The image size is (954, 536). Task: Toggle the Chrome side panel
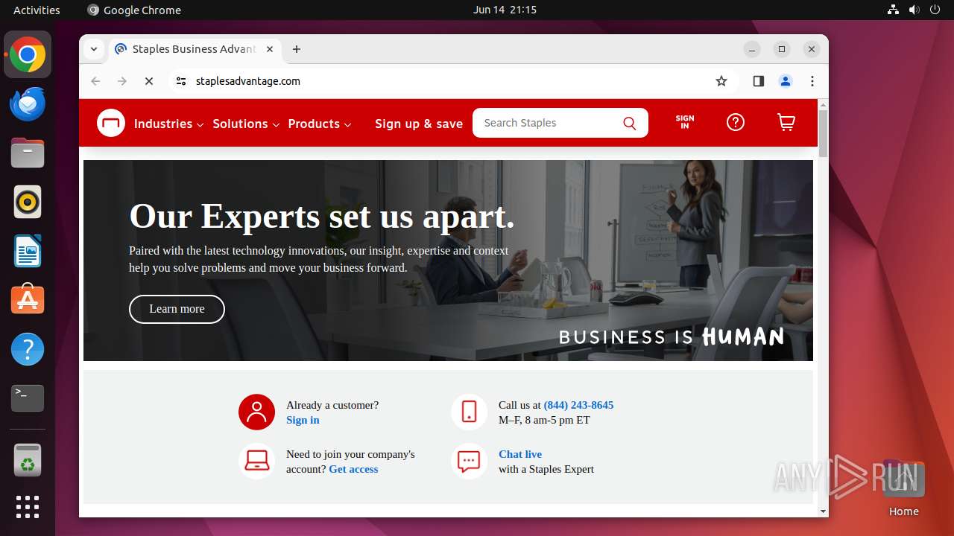coord(759,81)
